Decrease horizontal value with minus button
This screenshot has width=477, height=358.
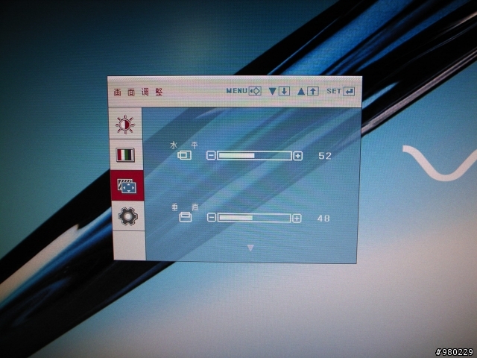click(211, 156)
